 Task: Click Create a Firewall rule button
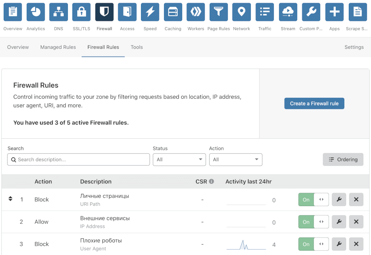[x=314, y=103]
